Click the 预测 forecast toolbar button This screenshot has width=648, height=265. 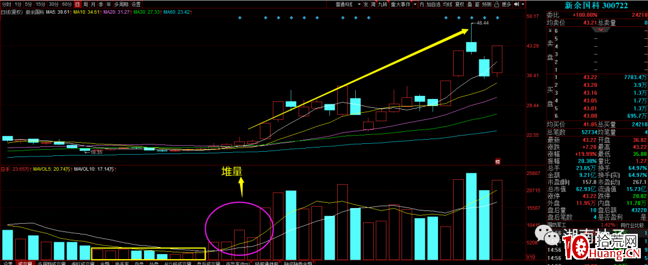[x=487, y=5]
